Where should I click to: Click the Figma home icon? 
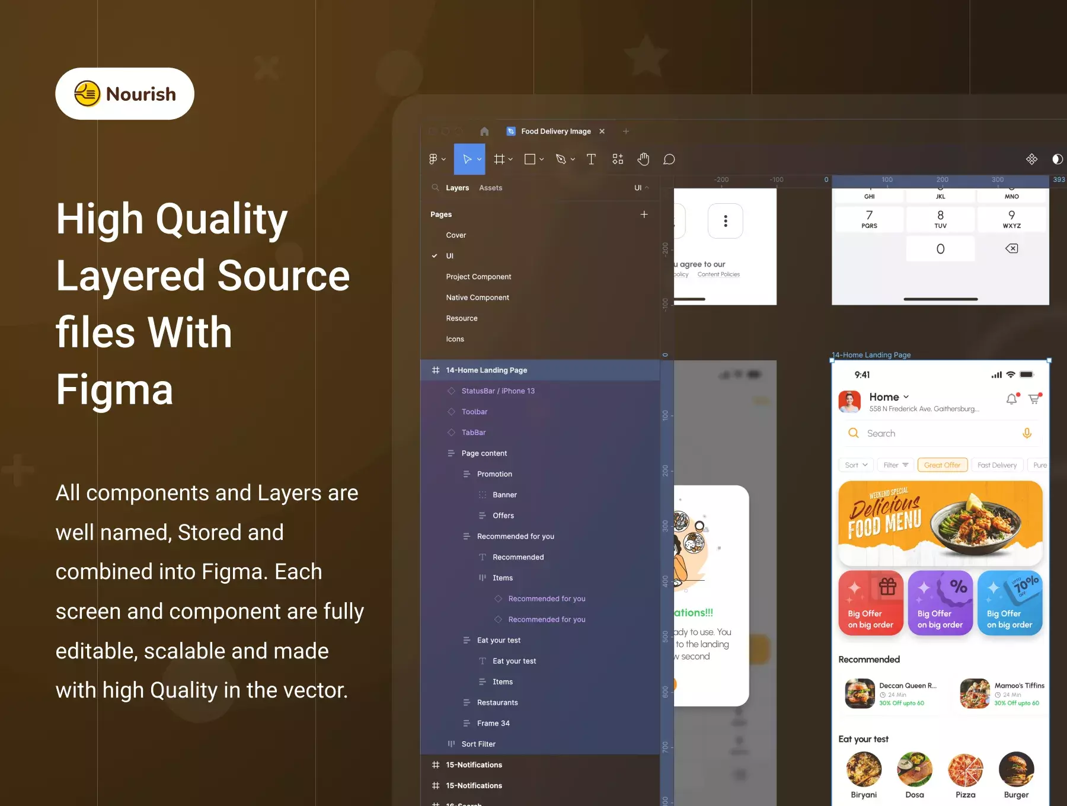pos(484,131)
